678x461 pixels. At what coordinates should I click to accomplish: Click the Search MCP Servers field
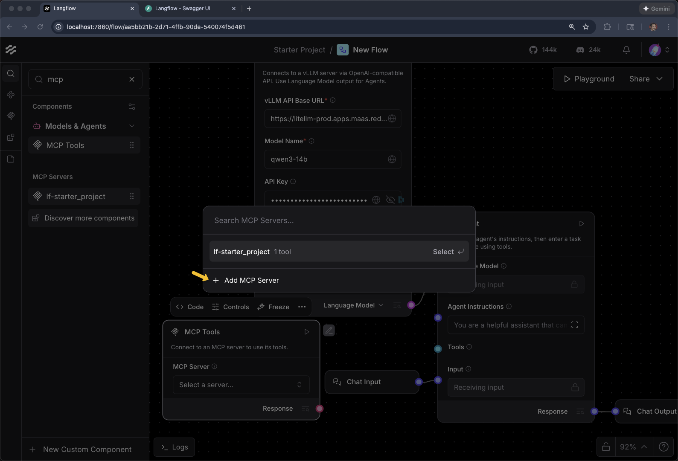(339, 220)
